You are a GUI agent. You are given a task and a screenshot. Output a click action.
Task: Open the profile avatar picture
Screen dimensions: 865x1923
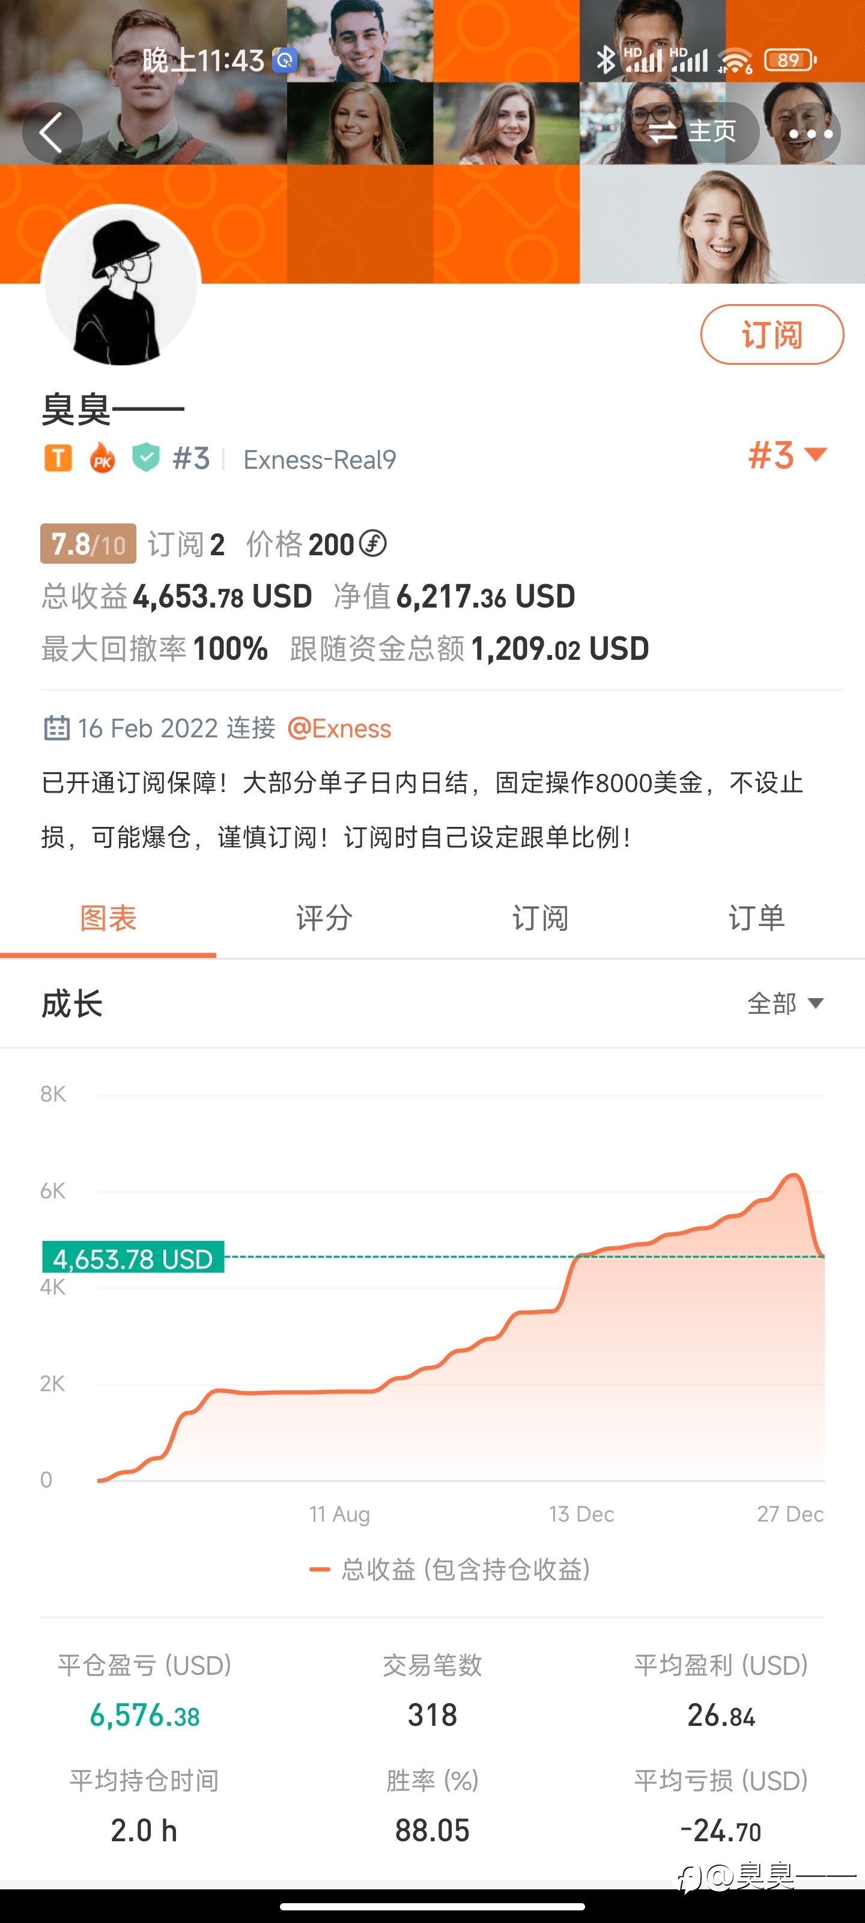tap(121, 284)
